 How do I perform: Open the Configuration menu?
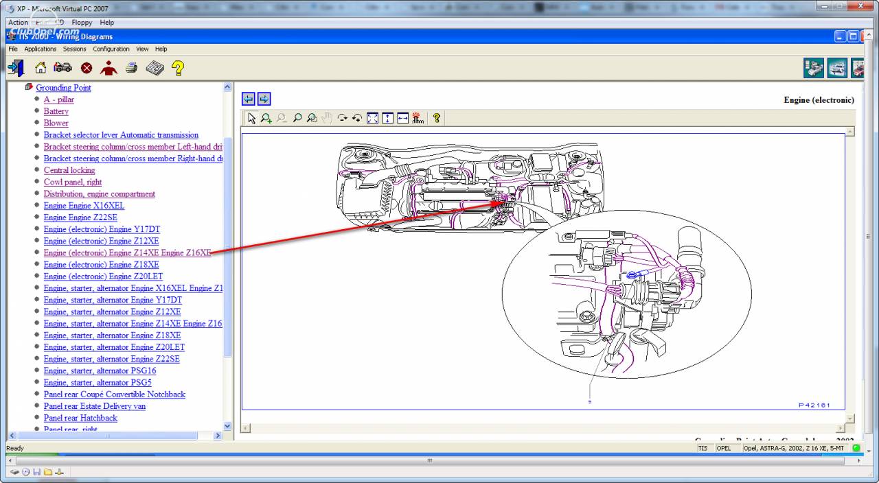tap(111, 49)
